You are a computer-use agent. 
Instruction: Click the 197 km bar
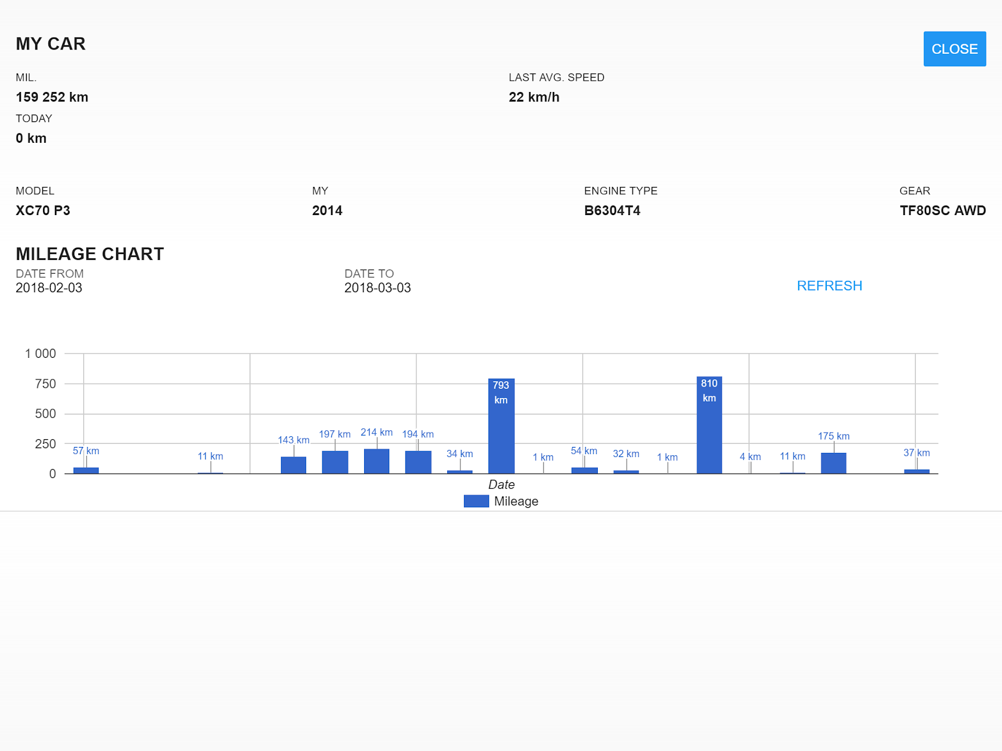tap(335, 462)
